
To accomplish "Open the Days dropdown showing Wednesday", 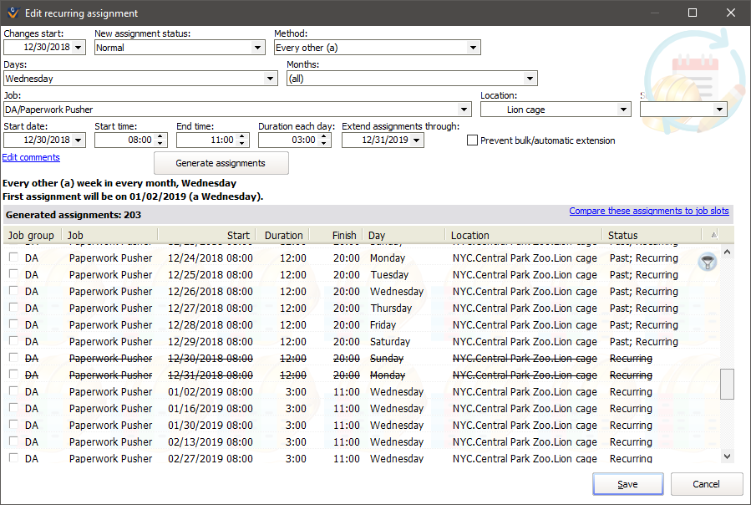I will click(271, 78).
